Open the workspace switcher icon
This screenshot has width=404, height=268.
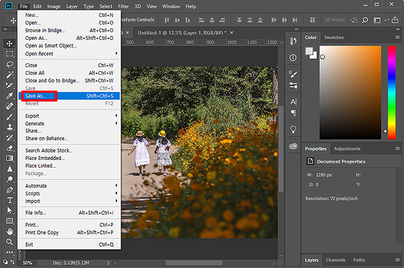click(x=377, y=20)
